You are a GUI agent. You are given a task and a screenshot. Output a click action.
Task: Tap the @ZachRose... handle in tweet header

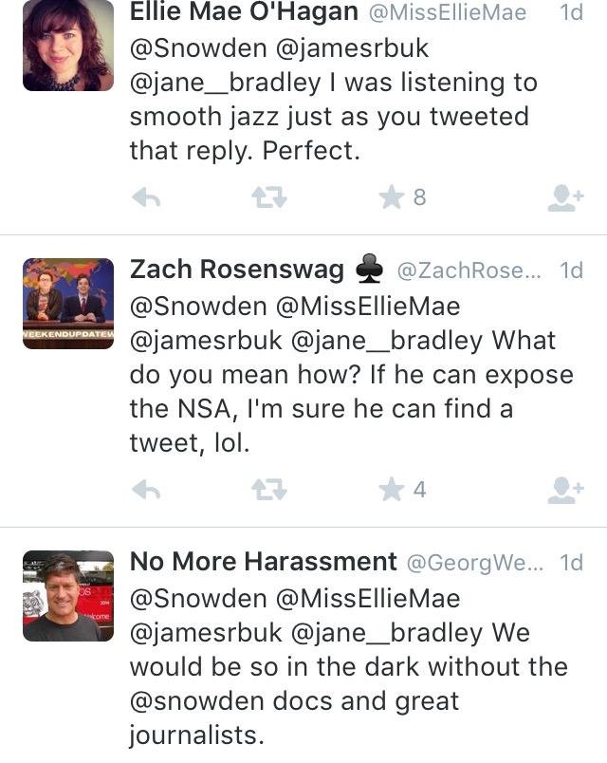coord(472,270)
